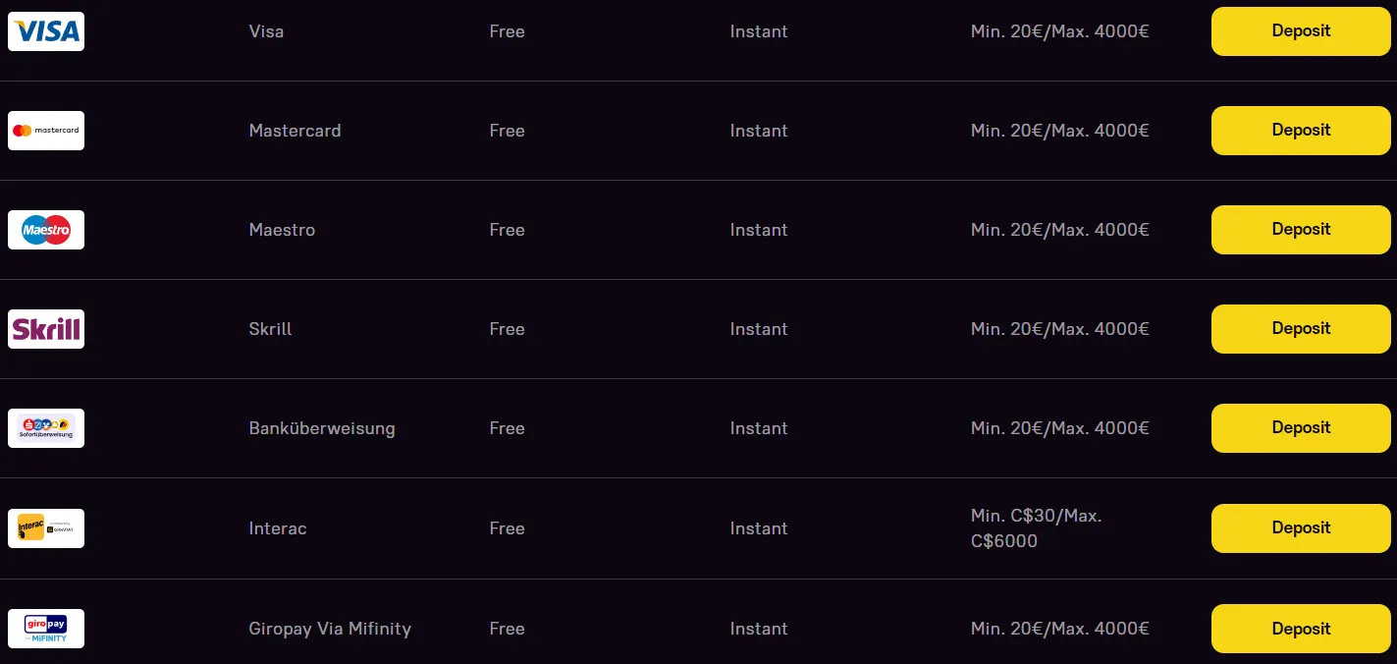Click the Maestro logo icon
Viewport: 1397px width, 664px height.
tap(46, 230)
